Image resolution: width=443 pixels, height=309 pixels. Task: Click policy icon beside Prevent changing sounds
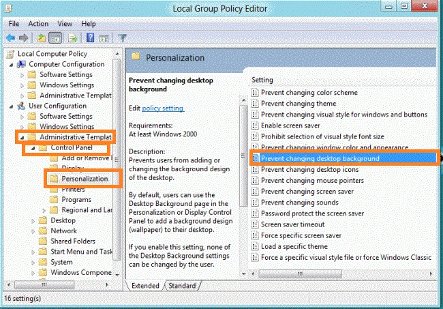(x=255, y=203)
